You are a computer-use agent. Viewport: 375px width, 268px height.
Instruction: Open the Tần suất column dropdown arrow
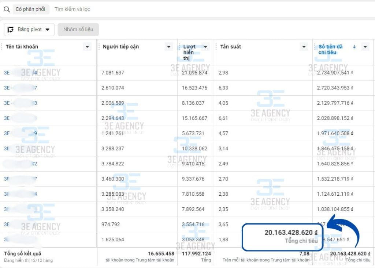coord(304,47)
